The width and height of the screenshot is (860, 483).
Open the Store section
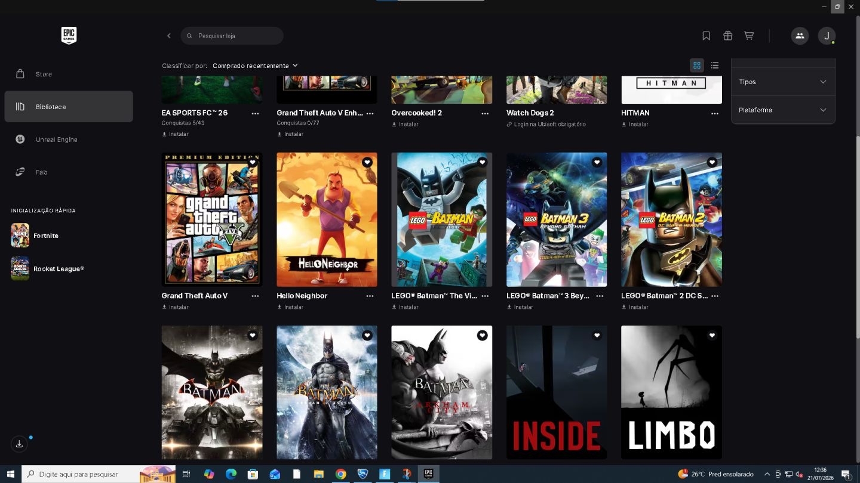(x=69, y=74)
